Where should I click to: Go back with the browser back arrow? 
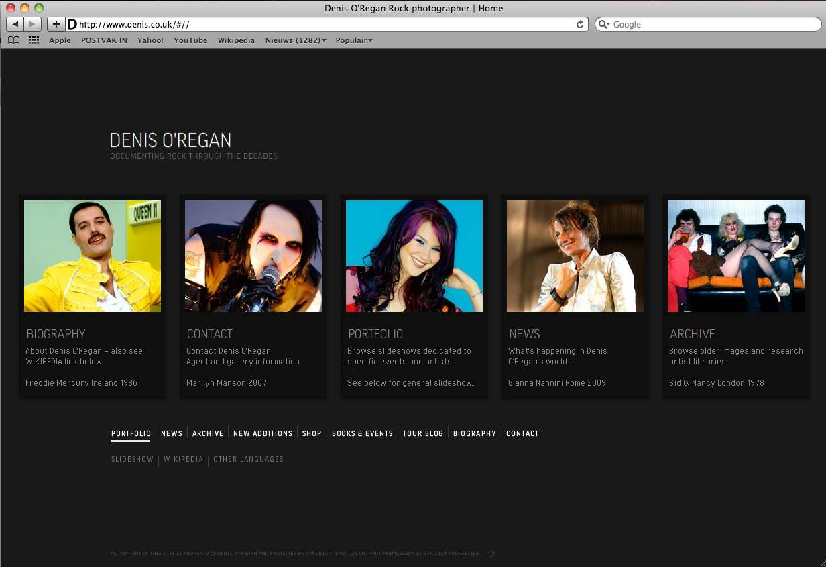(x=15, y=24)
